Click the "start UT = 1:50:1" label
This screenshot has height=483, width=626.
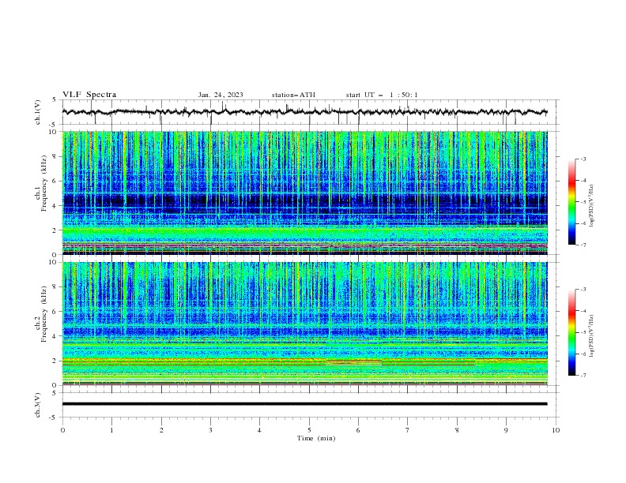[x=382, y=95]
